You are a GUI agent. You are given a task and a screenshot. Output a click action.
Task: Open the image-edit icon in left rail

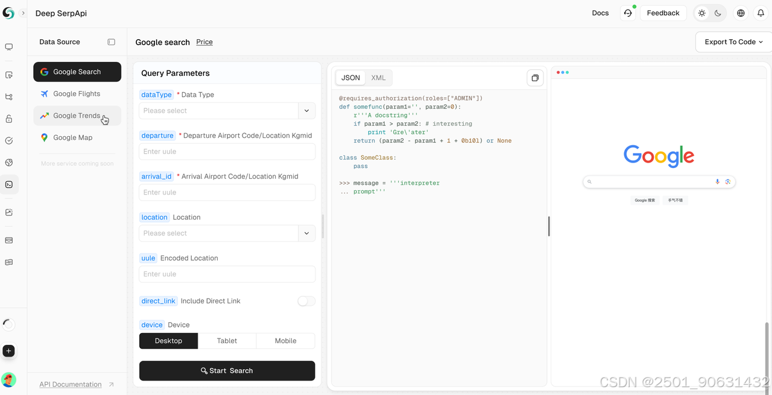[x=9, y=213]
